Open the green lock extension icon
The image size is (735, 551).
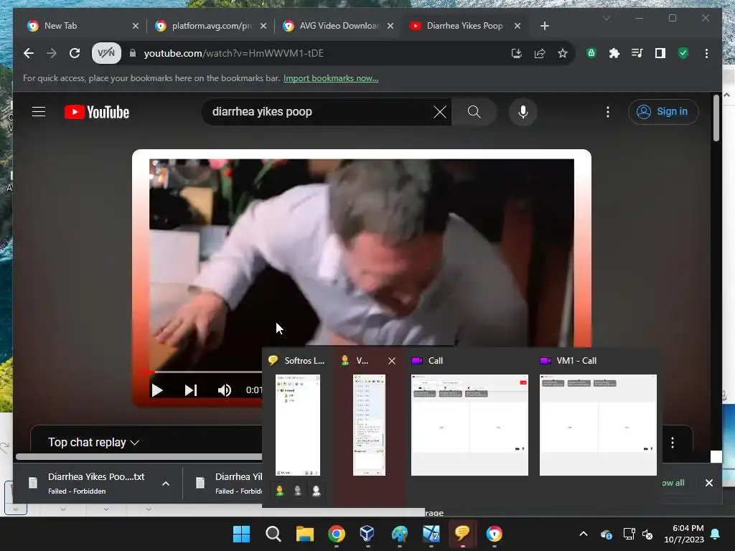coord(591,53)
